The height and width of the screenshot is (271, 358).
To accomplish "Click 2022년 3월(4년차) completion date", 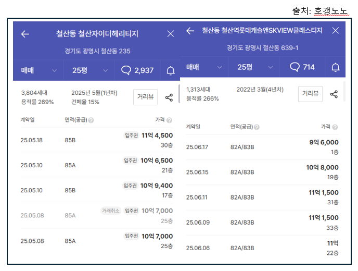I will click(260, 90).
